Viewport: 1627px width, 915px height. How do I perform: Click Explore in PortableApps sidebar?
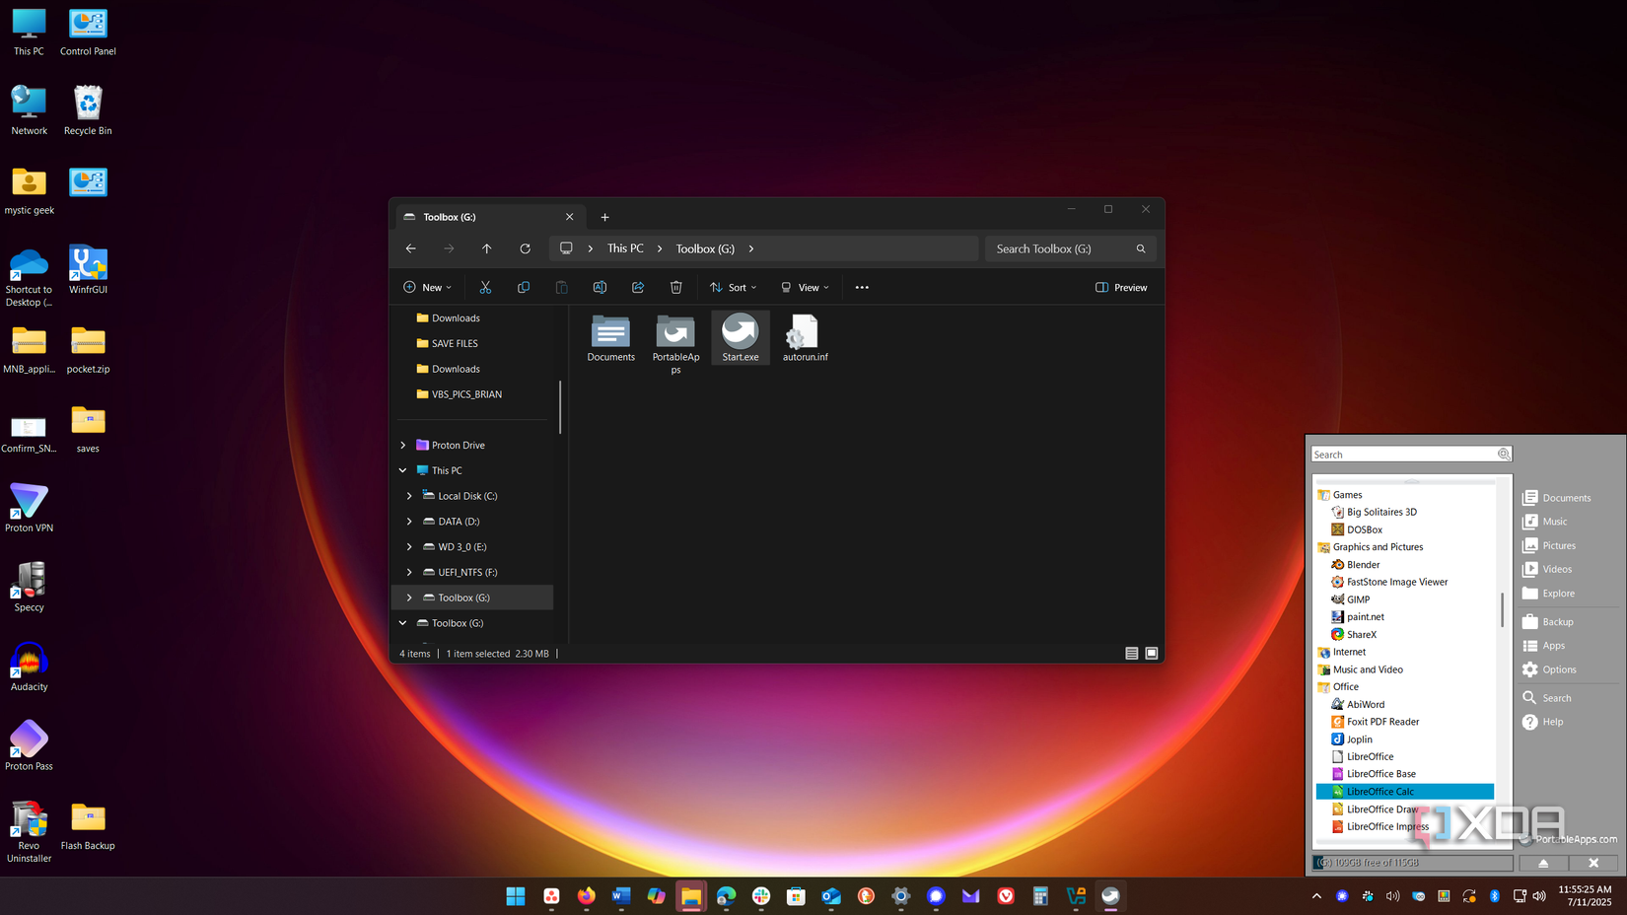[x=1549, y=594]
